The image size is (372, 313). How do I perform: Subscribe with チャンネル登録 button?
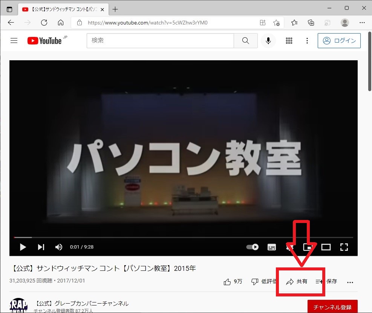pos(332,307)
